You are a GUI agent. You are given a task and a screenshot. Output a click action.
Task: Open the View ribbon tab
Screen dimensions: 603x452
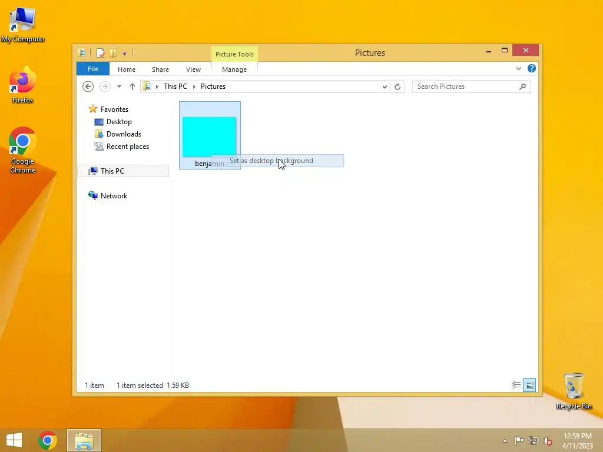point(193,69)
